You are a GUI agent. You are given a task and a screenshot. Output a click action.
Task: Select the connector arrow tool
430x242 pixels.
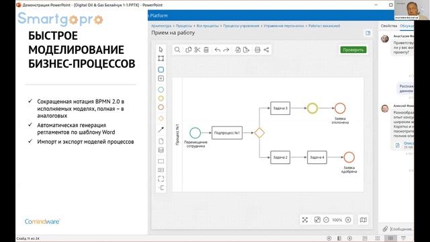point(161,130)
